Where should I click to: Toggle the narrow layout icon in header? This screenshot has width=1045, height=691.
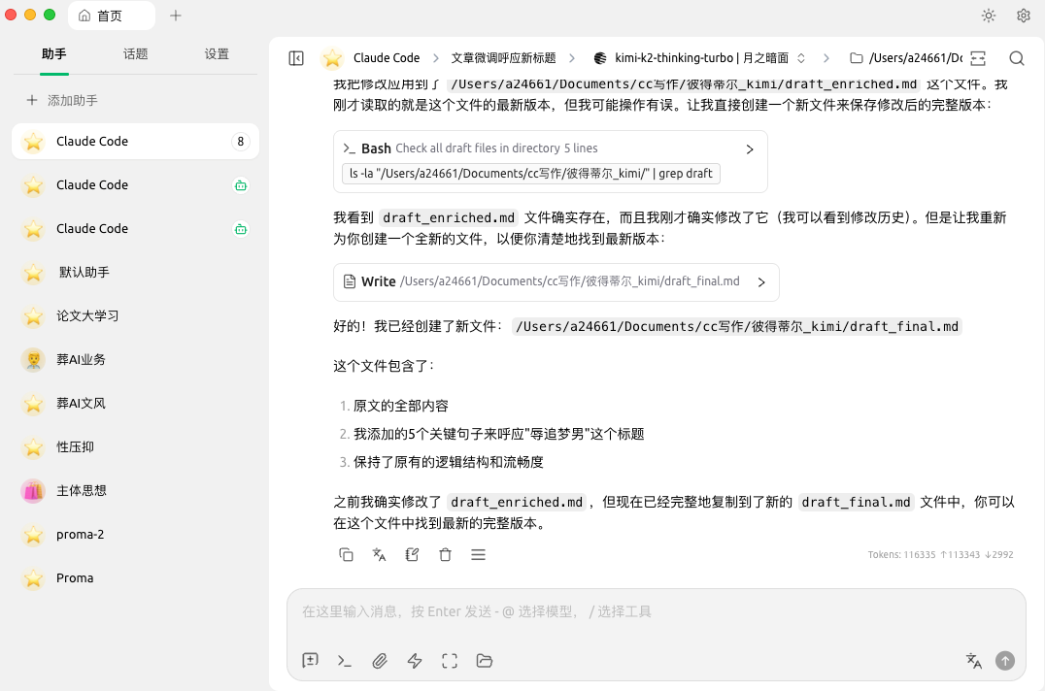tap(978, 58)
